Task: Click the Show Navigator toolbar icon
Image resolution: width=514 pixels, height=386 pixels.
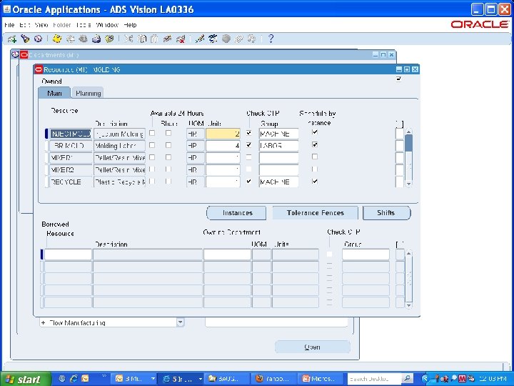Action: click(x=38, y=39)
